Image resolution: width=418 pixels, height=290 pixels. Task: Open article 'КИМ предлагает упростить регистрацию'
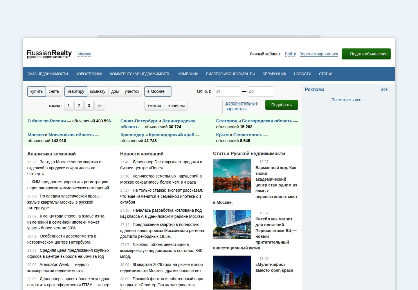[68, 185]
